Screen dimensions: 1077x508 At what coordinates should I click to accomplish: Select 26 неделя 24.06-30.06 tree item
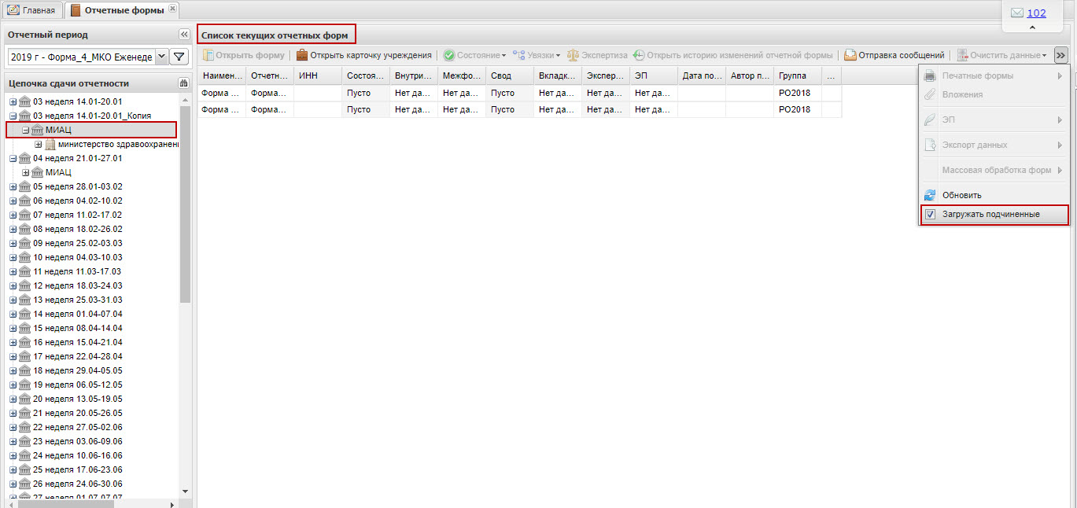[78, 484]
